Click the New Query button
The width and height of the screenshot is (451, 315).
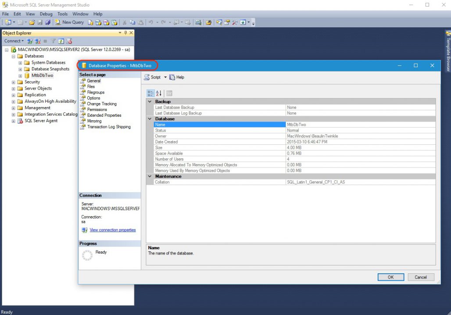click(70, 22)
